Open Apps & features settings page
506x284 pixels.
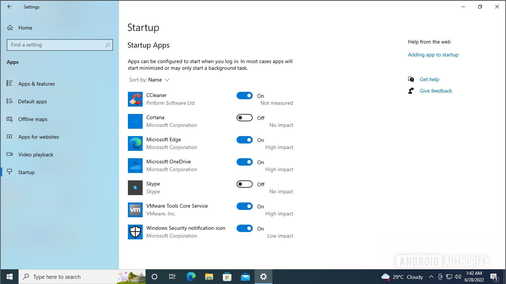[37, 84]
